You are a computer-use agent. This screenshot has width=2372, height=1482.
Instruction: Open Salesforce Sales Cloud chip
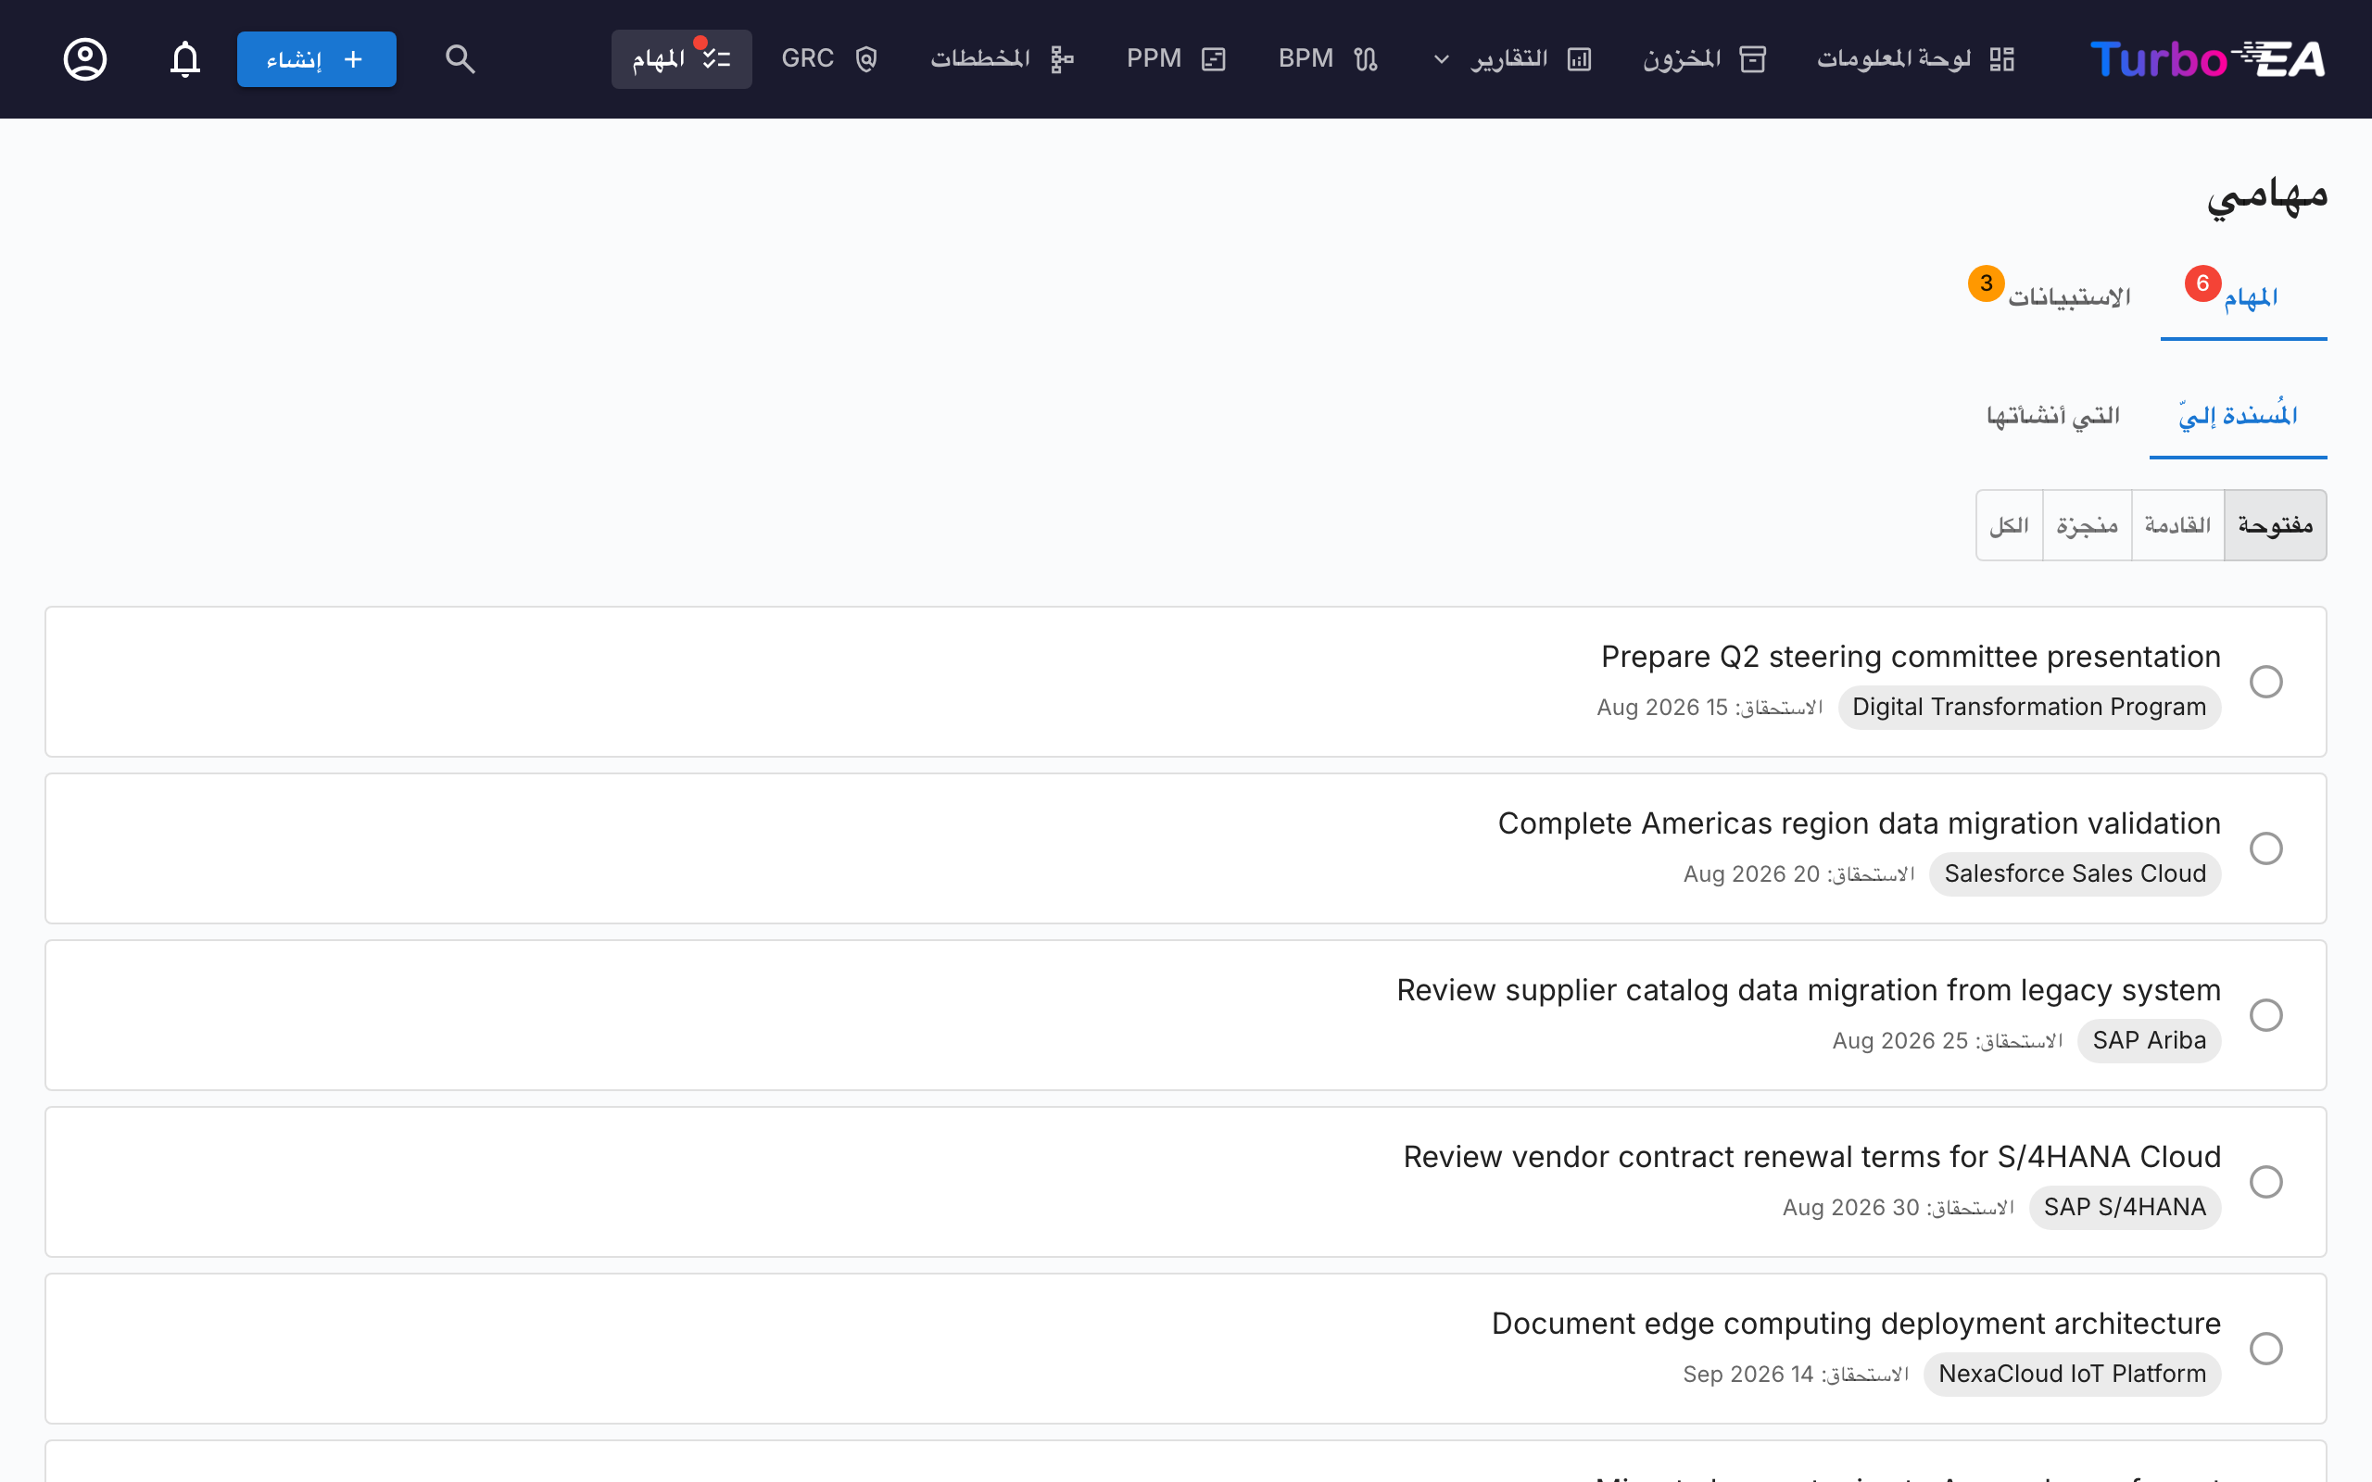(x=2075, y=873)
